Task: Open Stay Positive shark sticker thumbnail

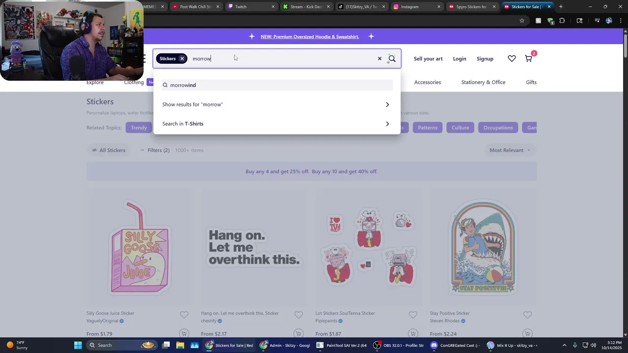Action: tap(483, 248)
